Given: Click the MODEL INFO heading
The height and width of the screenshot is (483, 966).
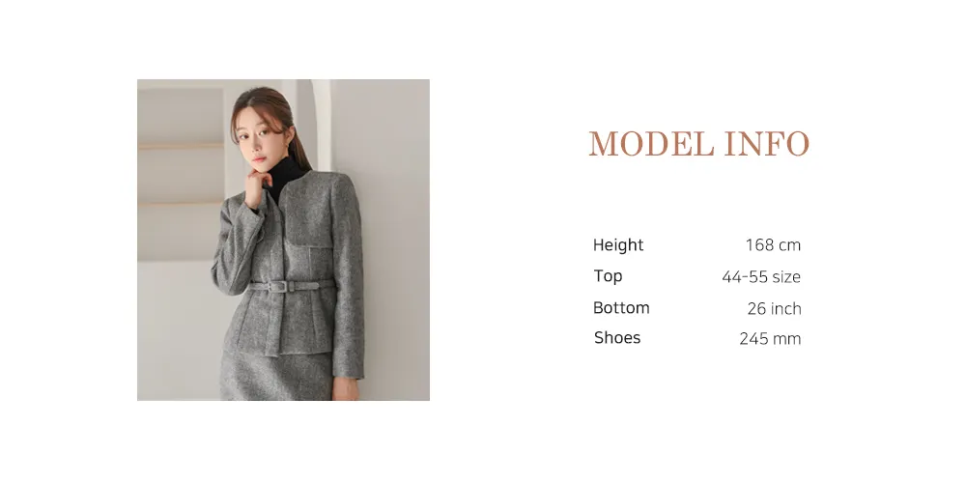Looking at the screenshot, I should point(698,144).
